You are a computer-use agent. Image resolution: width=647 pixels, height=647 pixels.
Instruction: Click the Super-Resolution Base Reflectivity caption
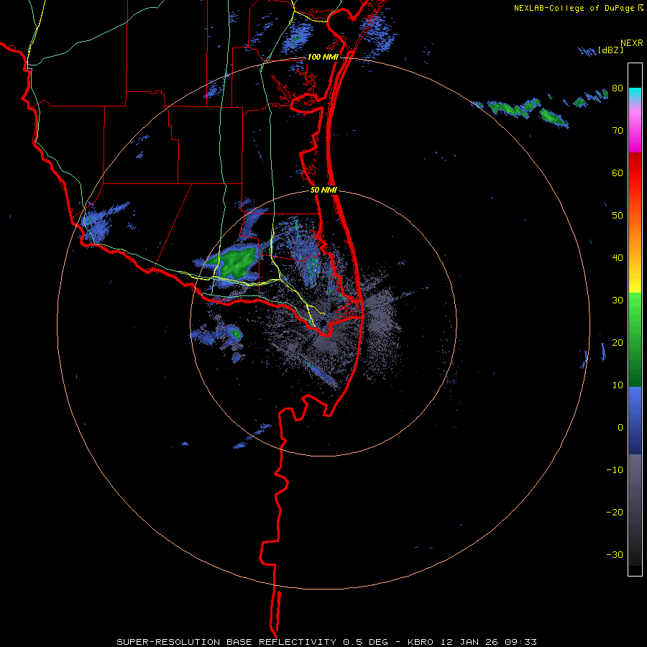[x=326, y=642]
